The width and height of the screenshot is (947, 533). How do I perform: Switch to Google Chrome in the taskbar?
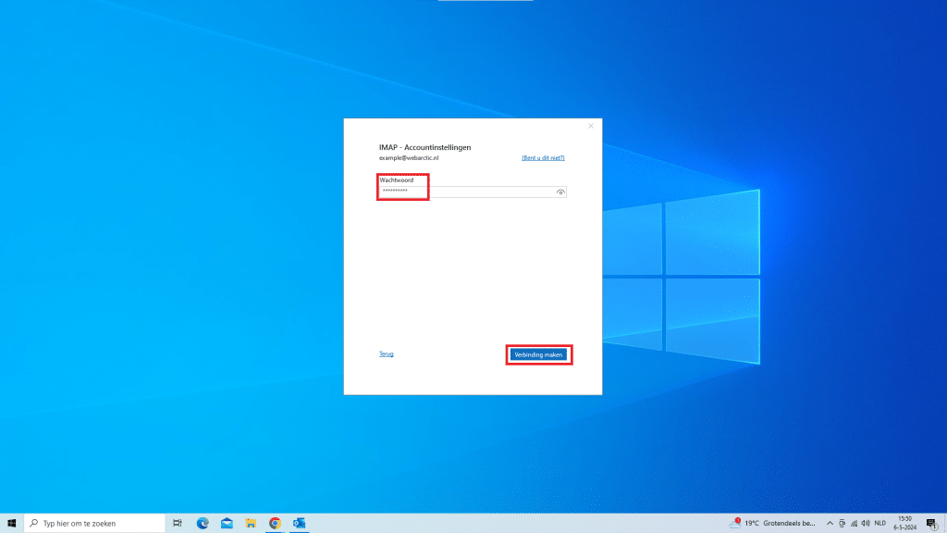275,523
